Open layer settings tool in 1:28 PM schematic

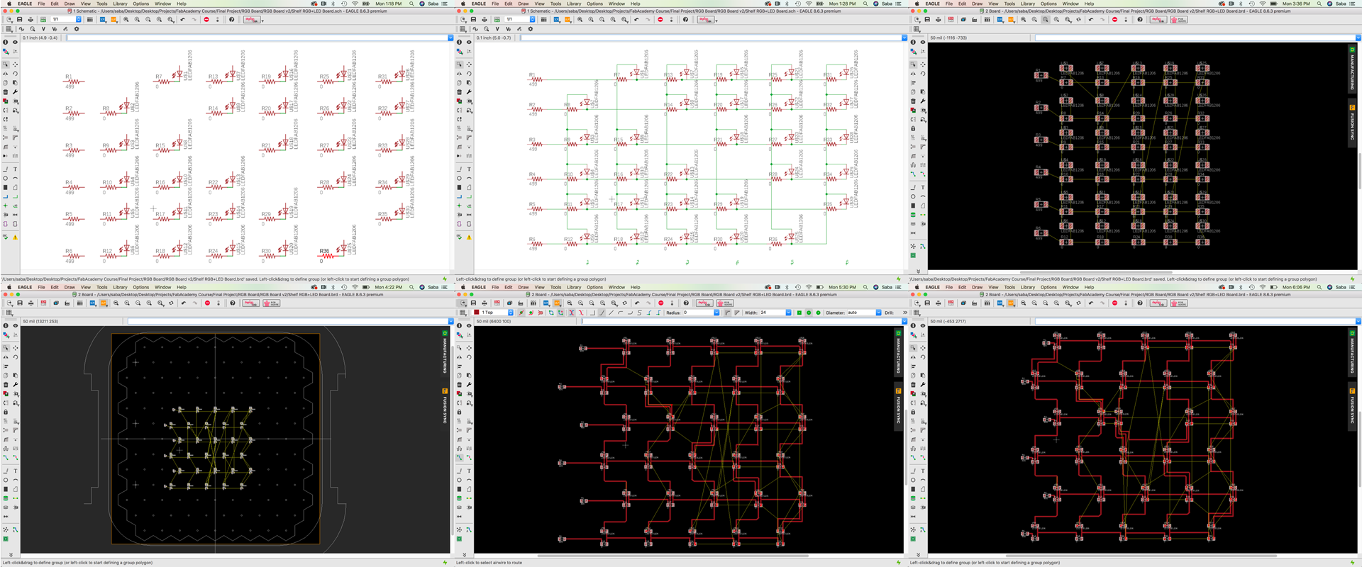[459, 51]
